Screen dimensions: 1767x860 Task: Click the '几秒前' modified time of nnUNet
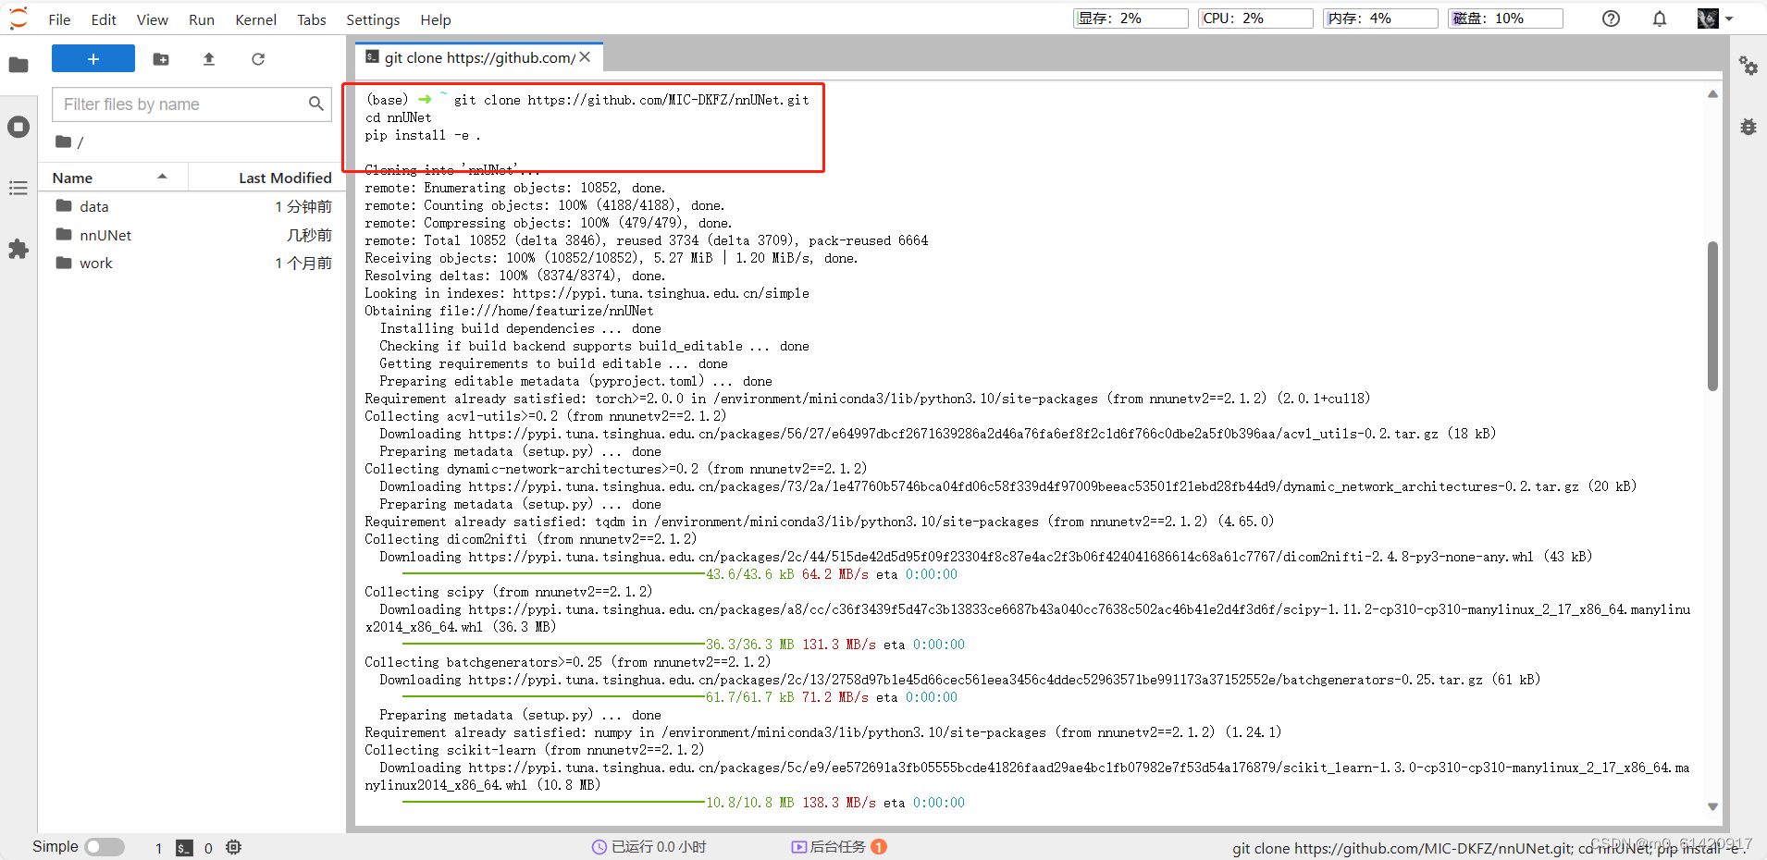309,235
